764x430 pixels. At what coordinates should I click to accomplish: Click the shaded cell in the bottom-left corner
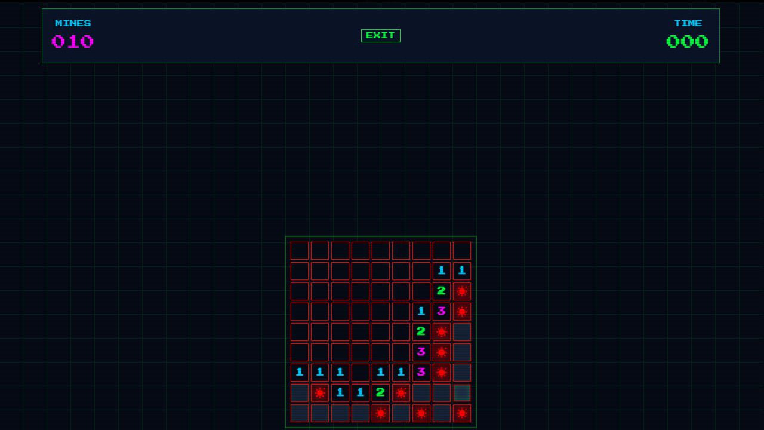click(x=299, y=413)
